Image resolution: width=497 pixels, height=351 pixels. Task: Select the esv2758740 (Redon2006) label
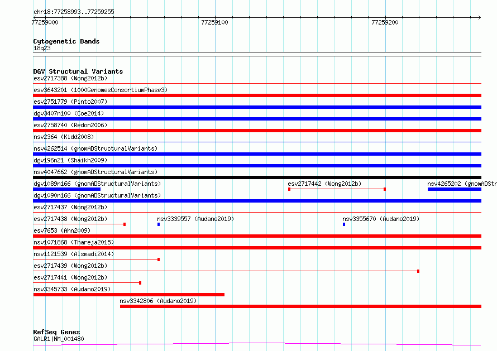pos(70,125)
